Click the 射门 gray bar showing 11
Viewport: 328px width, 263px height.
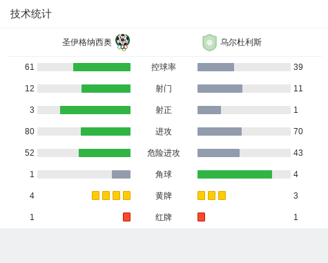pyautogui.click(x=220, y=89)
